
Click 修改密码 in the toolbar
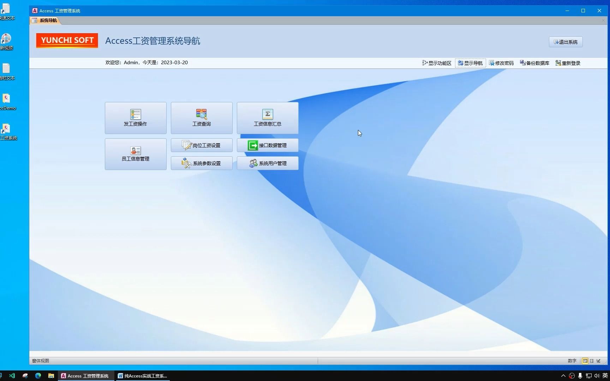[501, 63]
